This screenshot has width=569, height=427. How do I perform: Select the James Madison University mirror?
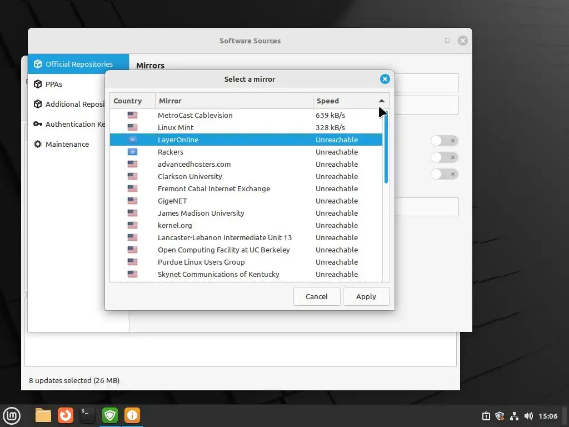(x=246, y=213)
